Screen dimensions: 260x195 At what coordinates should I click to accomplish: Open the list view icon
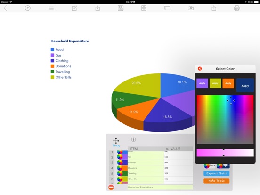pos(51,8)
